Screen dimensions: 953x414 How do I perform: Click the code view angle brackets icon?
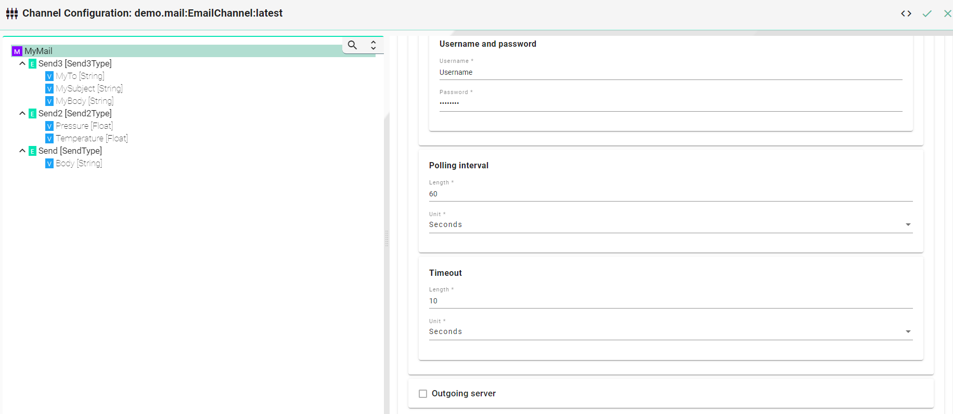906,14
